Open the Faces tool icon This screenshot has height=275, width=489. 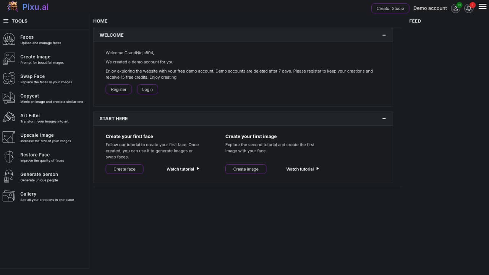tap(9, 39)
